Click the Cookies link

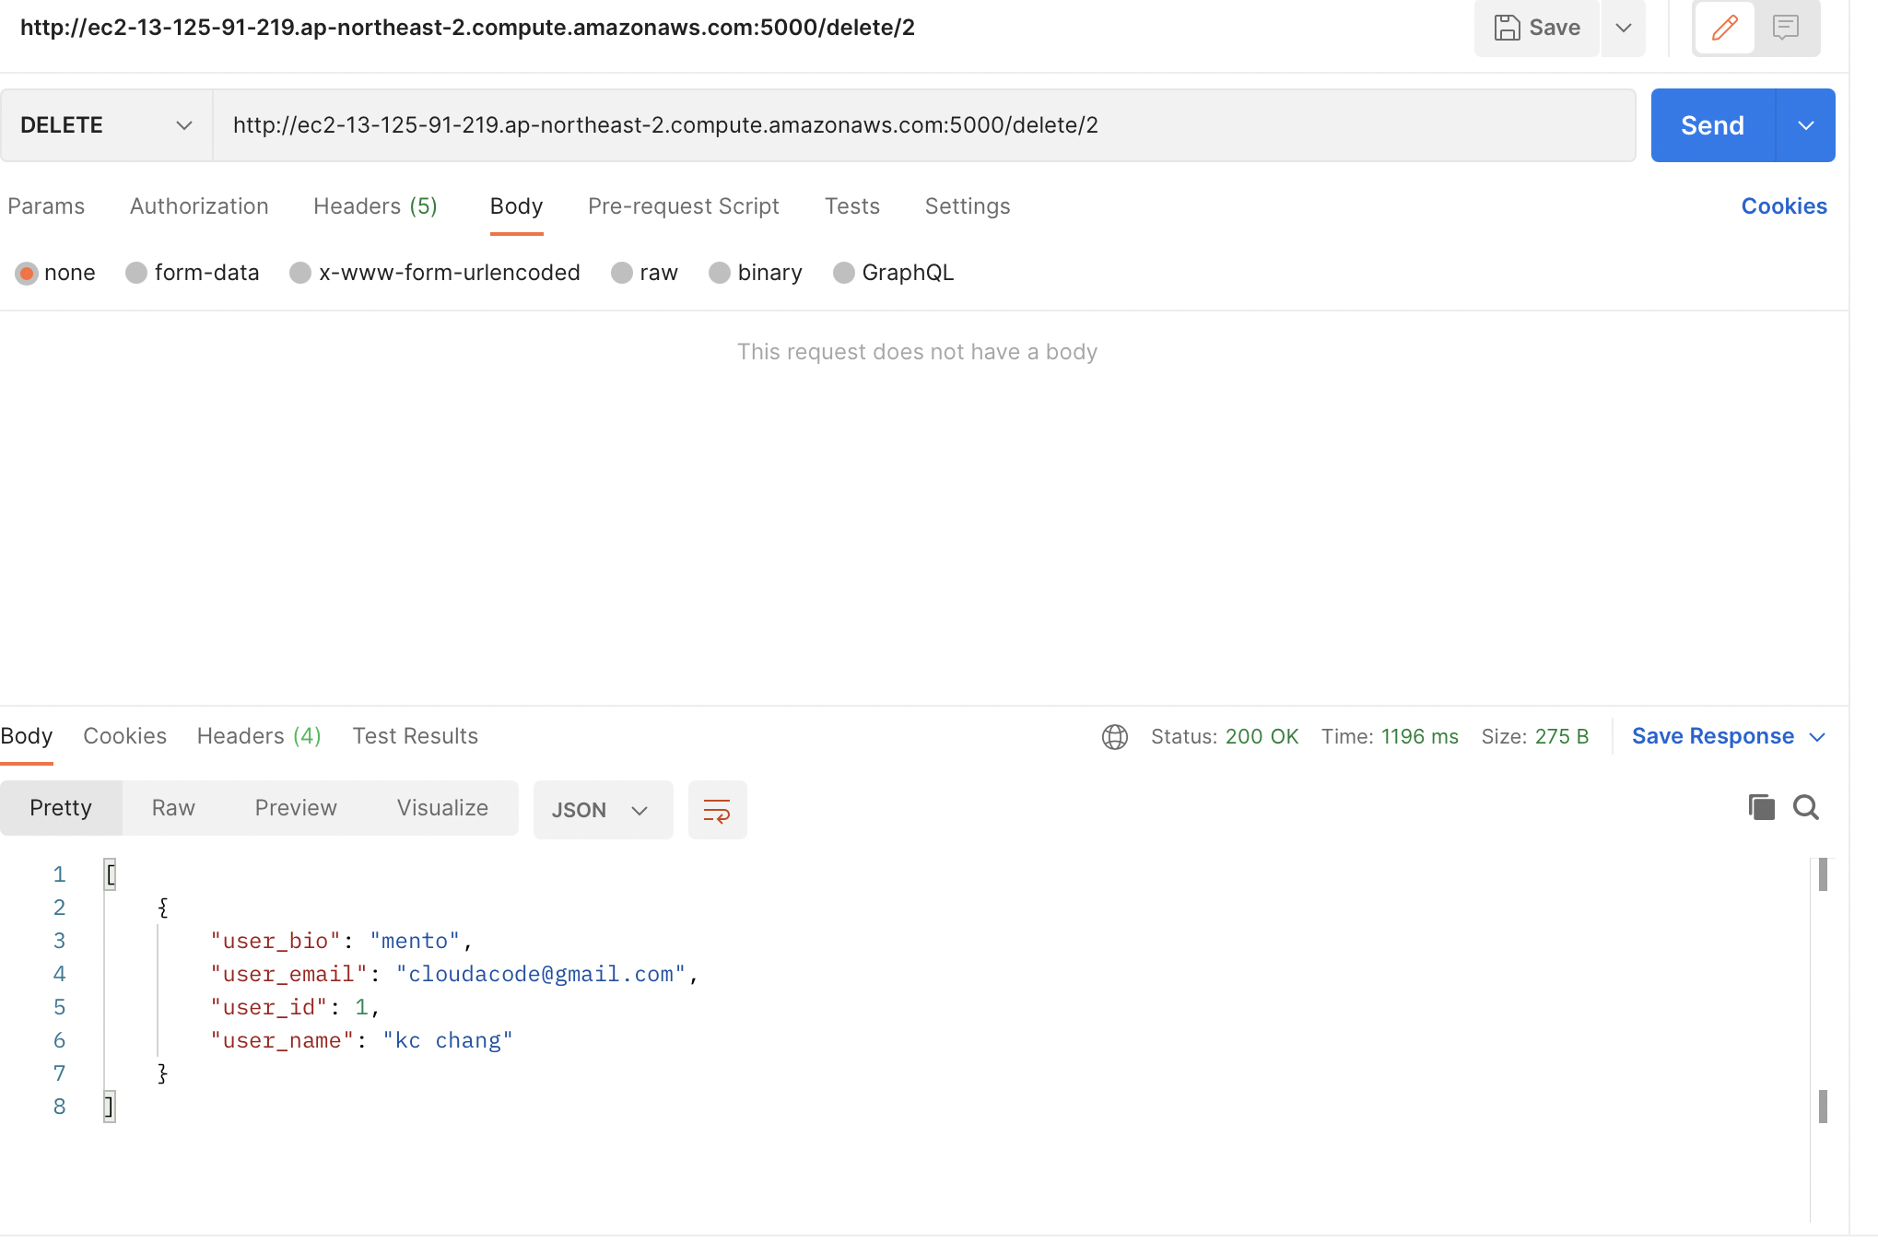click(1783, 206)
